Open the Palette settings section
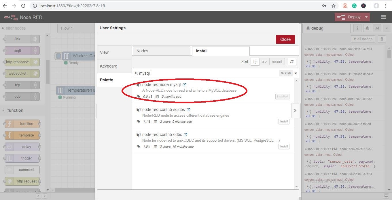 pyautogui.click(x=114, y=80)
